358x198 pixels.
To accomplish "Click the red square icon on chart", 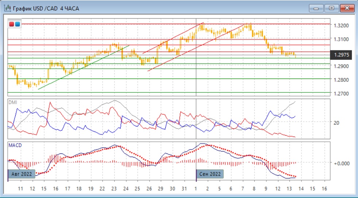I will (x=12, y=24).
